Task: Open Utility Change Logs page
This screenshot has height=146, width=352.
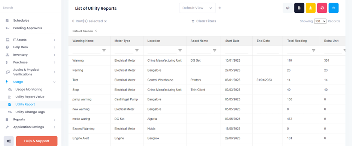Action: point(30,112)
